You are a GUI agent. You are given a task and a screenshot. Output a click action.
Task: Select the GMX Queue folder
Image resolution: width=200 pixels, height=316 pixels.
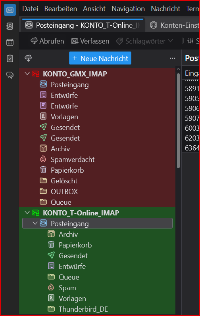click(x=97, y=202)
